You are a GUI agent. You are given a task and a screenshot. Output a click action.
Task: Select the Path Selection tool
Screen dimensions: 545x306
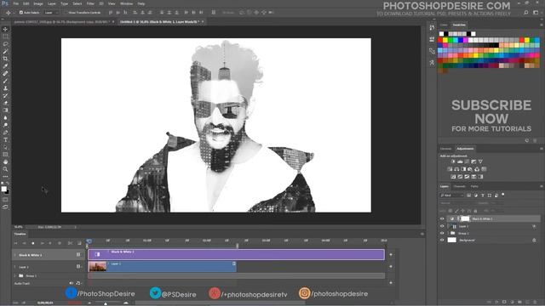5,147
